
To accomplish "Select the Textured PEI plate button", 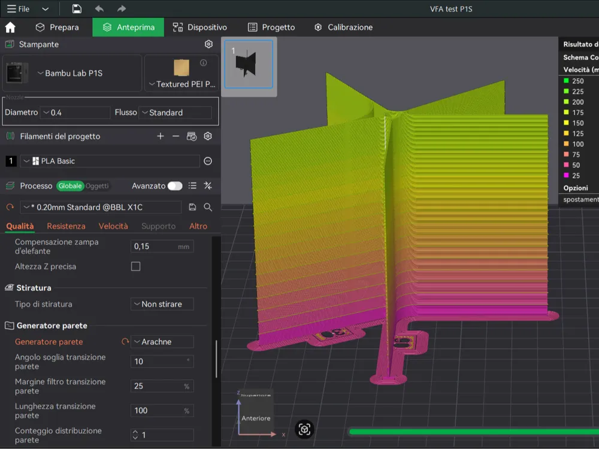I will point(180,74).
